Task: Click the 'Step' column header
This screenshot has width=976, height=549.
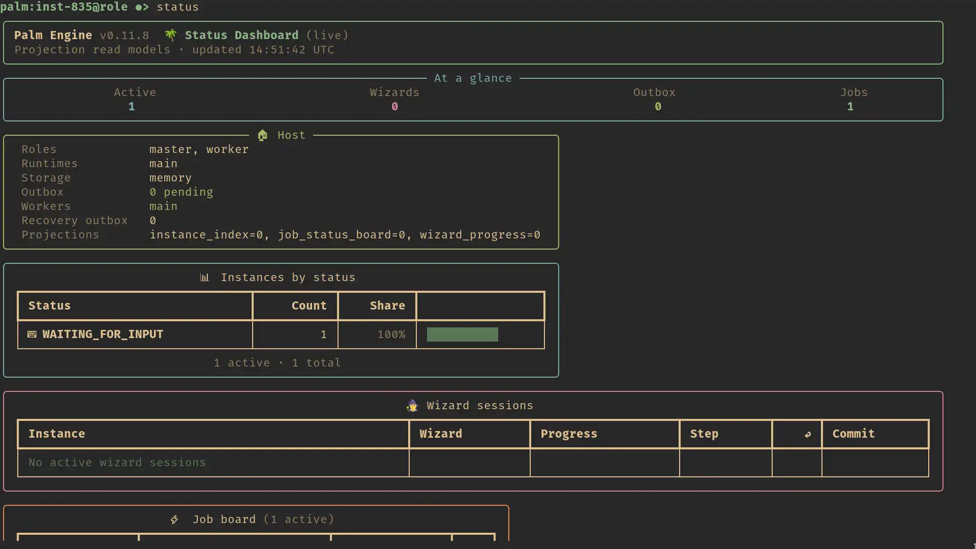Action: [705, 434]
